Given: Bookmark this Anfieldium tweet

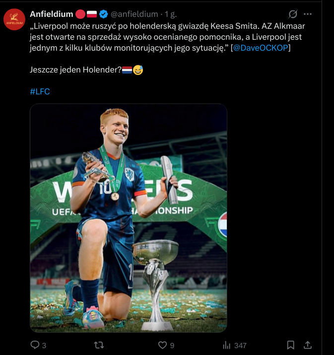Looking at the screenshot, I should tap(291, 345).
